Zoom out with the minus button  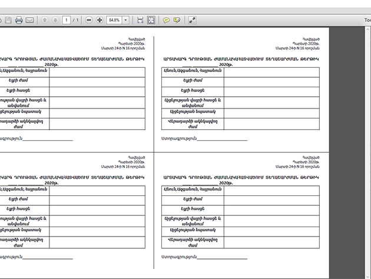[x=89, y=20]
